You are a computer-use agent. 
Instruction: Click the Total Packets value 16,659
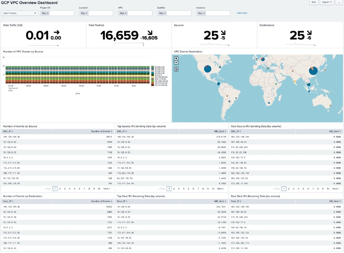click(120, 35)
